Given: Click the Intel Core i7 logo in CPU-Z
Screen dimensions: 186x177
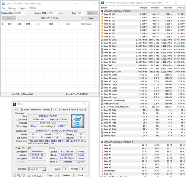Looking at the screenshot, I should (x=78, y=121).
